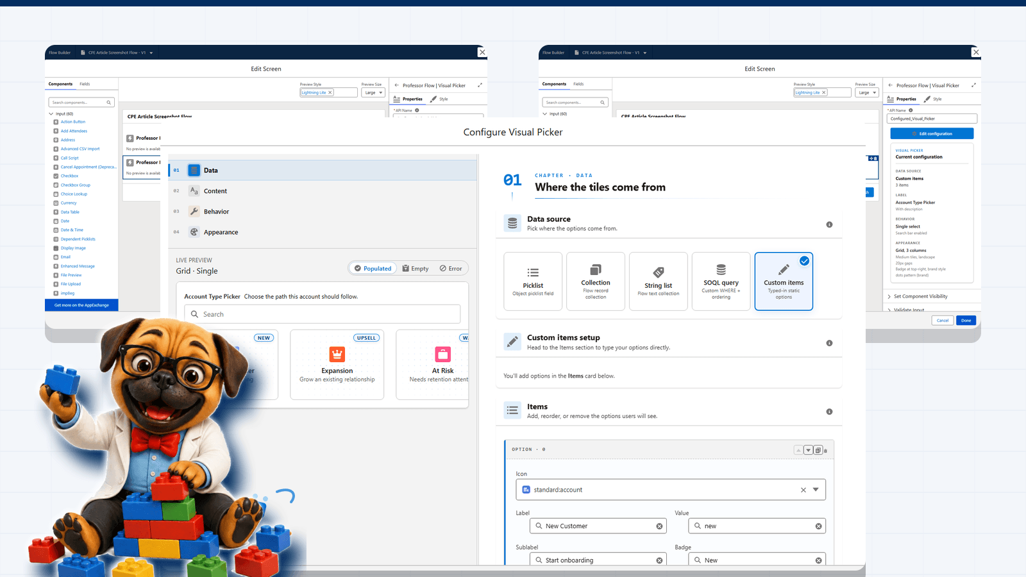Open the Data step database icon
The width and height of the screenshot is (1026, 577).
(x=194, y=170)
